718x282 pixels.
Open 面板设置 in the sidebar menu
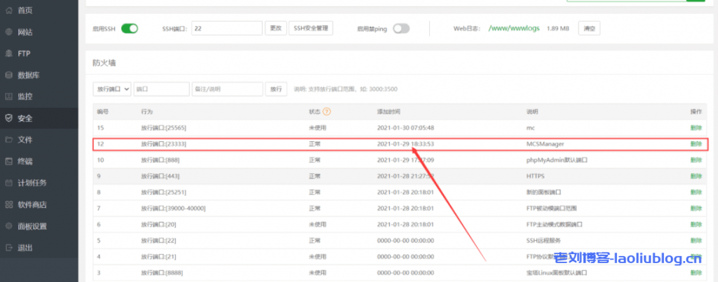pos(32,226)
